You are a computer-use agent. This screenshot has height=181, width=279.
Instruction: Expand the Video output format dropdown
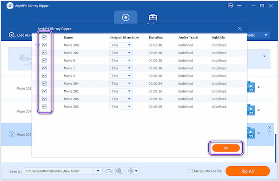(266, 35)
